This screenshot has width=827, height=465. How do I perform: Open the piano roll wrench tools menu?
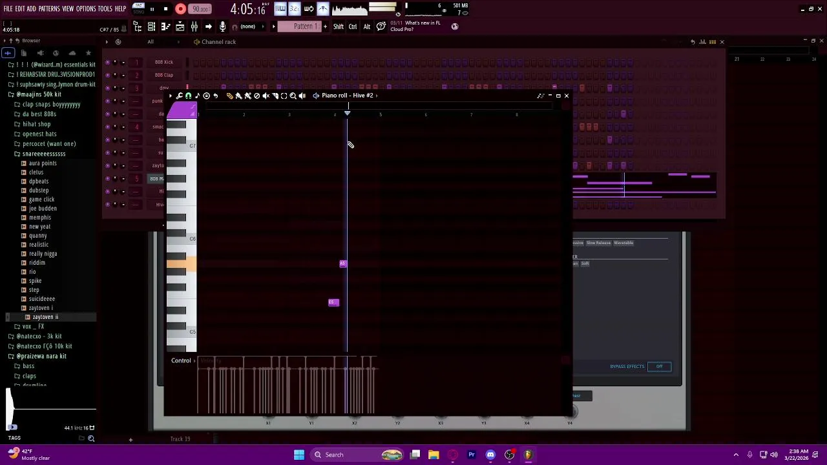(x=179, y=96)
